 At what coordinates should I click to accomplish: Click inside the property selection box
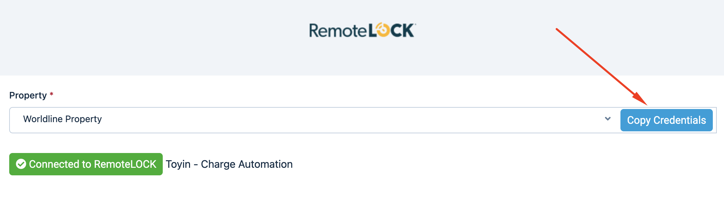[296, 120]
